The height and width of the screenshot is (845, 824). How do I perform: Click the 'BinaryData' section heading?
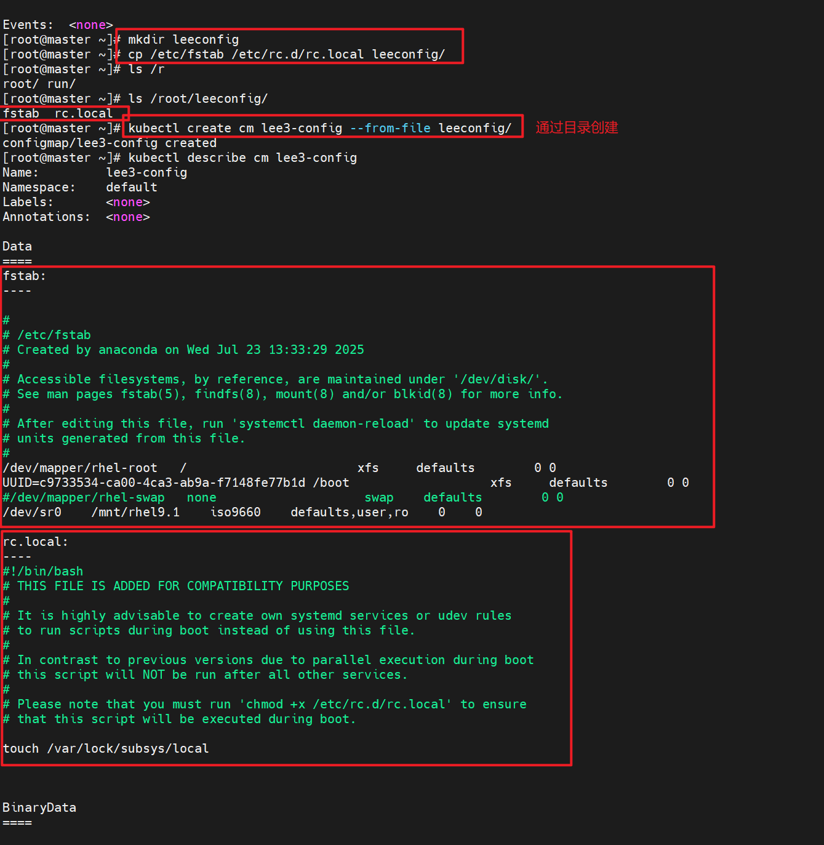point(39,807)
